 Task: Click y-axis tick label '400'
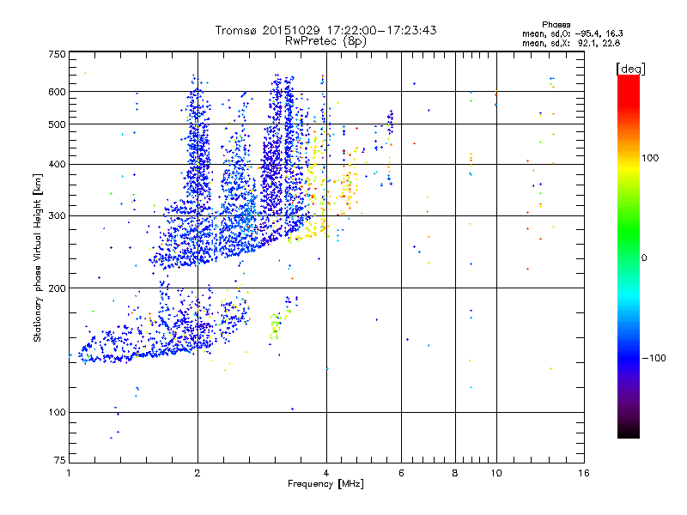57,164
